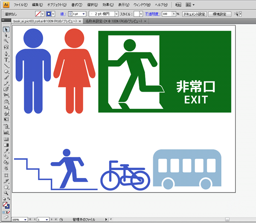Screen dimensions: 256x223
Task: Open the 効果 menu
Action: [x=108, y=5]
